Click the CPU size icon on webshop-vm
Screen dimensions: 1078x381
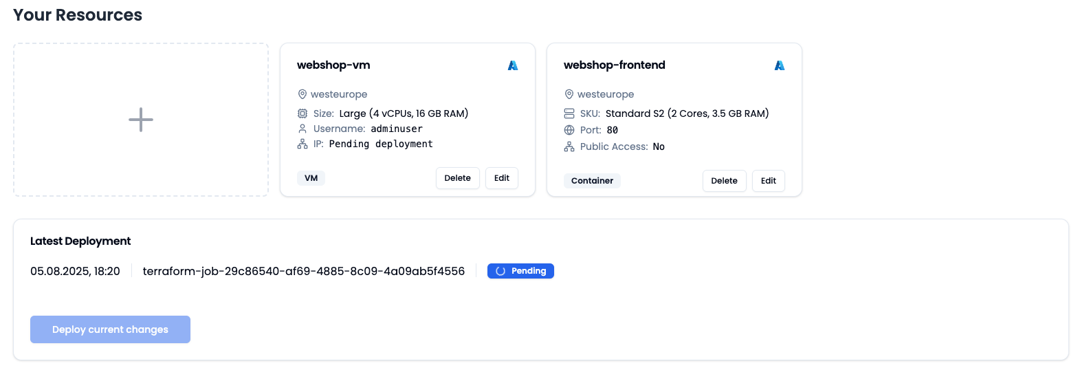[302, 113]
